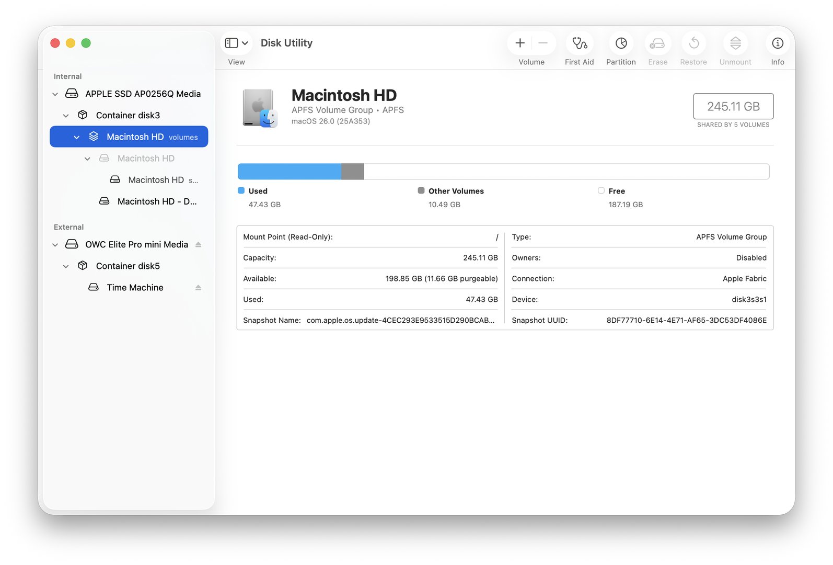Select APPLE SSD AP0256Q Media in sidebar
This screenshot has width=833, height=565.
click(x=129, y=94)
